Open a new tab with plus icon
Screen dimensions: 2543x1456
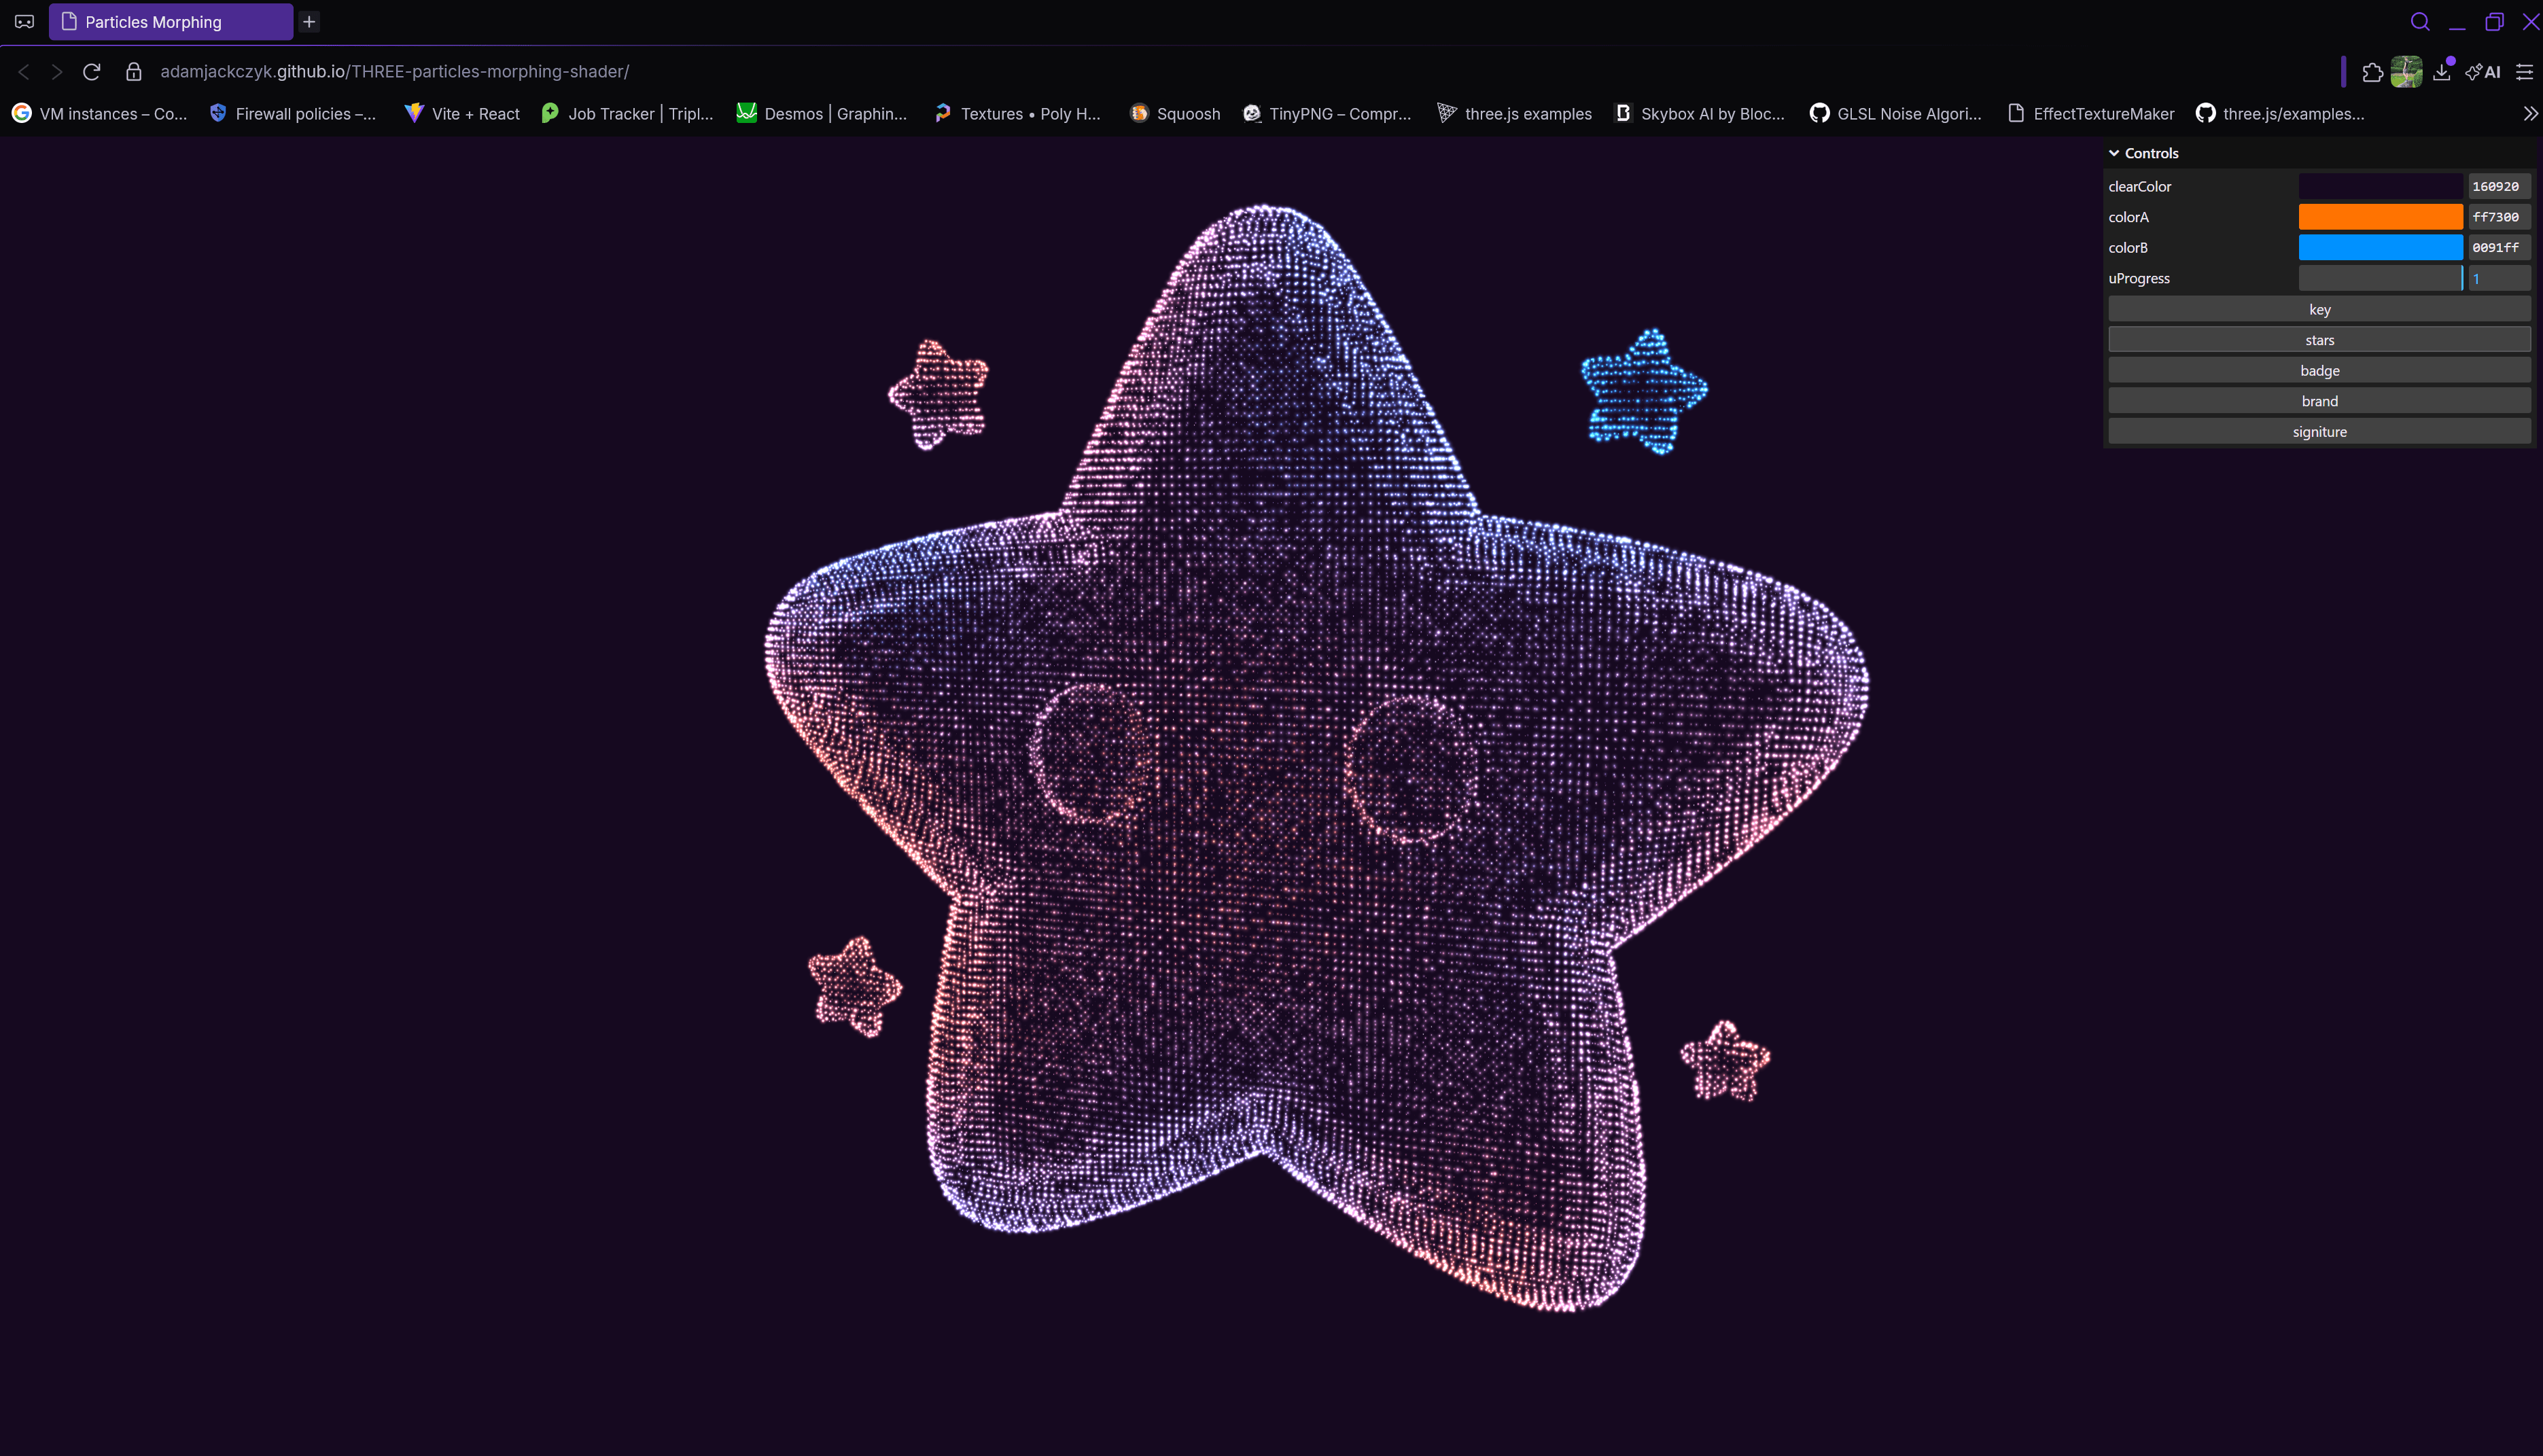309,21
